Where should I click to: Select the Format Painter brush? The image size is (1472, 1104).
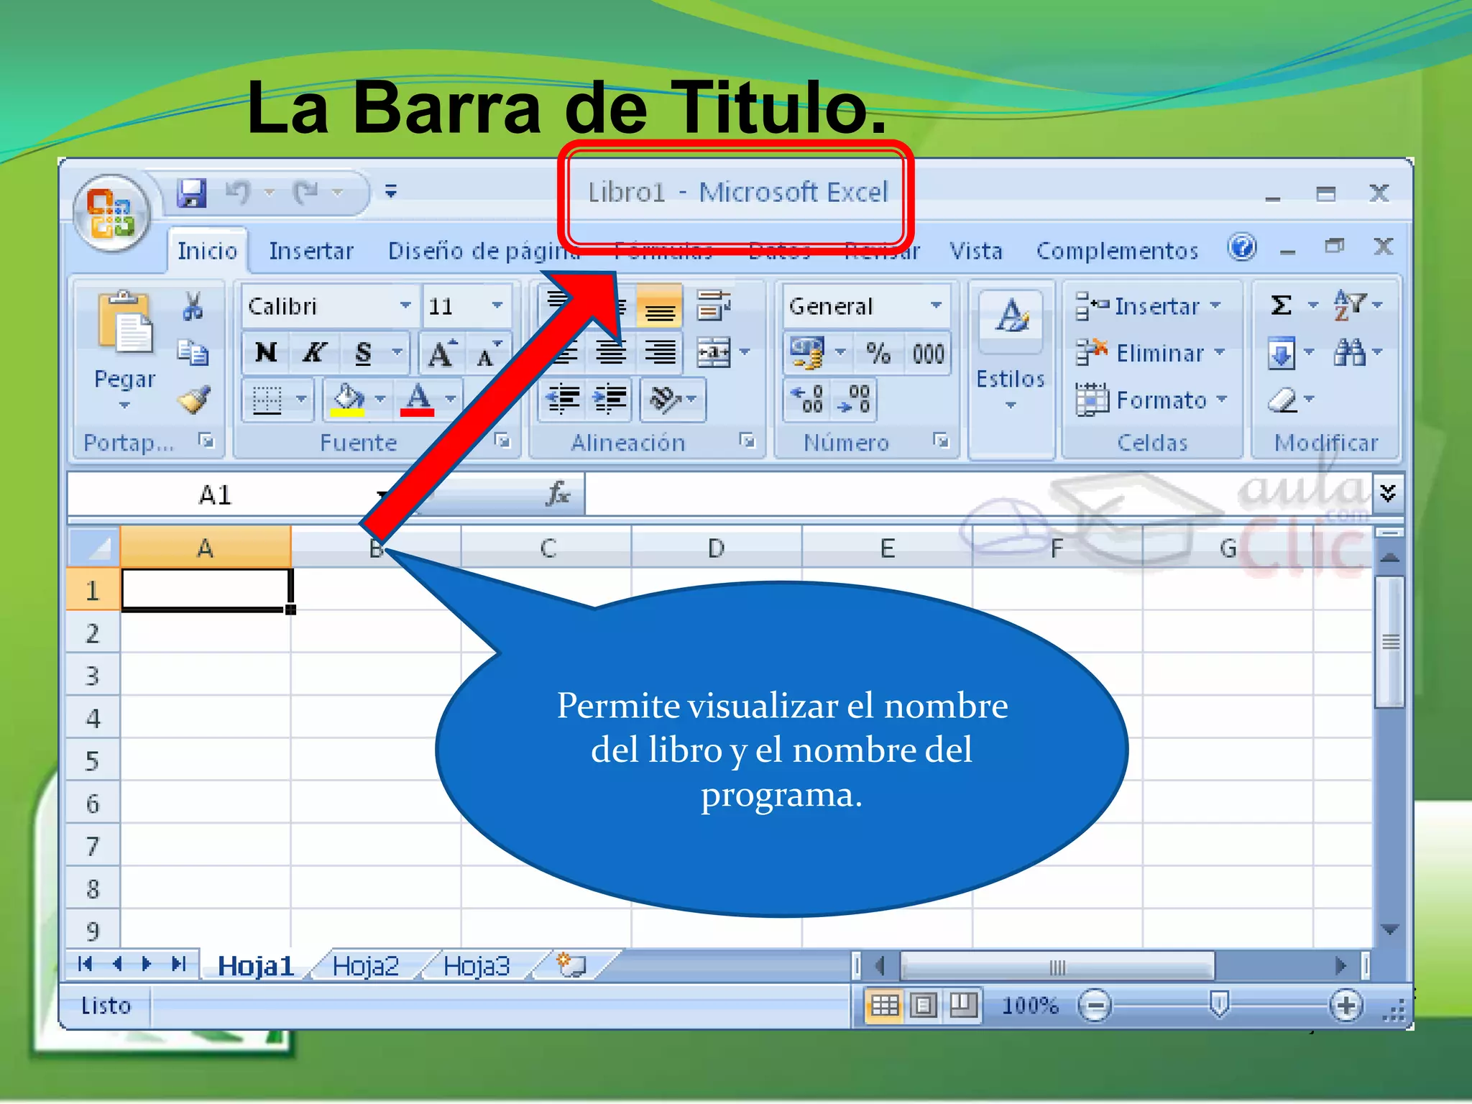click(193, 400)
